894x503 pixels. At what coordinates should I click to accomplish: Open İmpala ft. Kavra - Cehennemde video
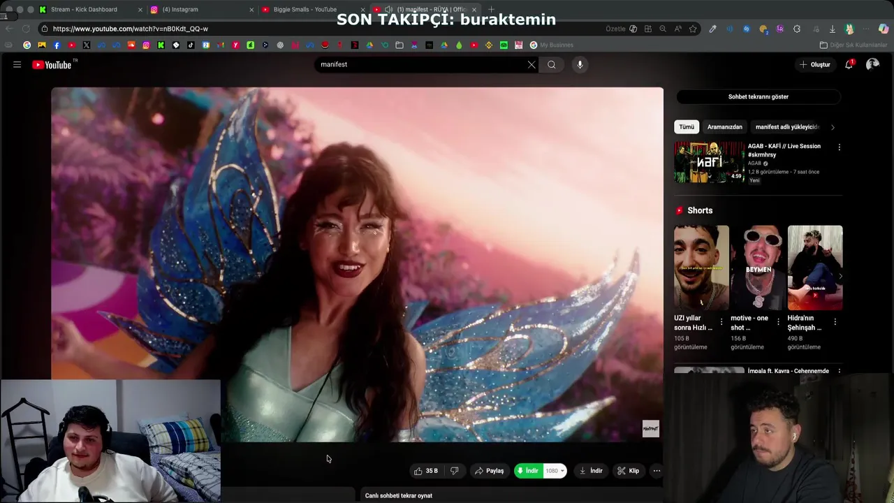coord(789,371)
